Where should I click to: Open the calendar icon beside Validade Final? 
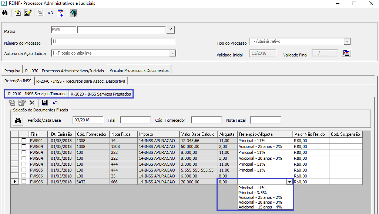click(346, 53)
